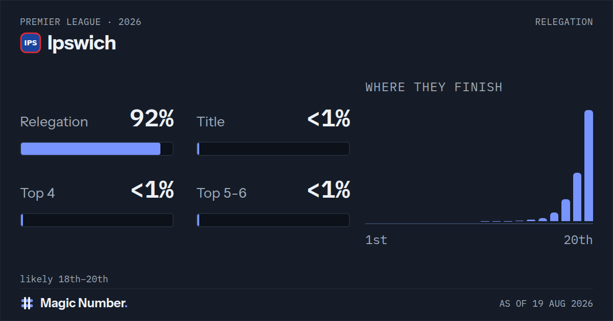Click the PREMIER LEAGUE · 2026 label
Screen dimensions: 613x321
[x=81, y=22]
